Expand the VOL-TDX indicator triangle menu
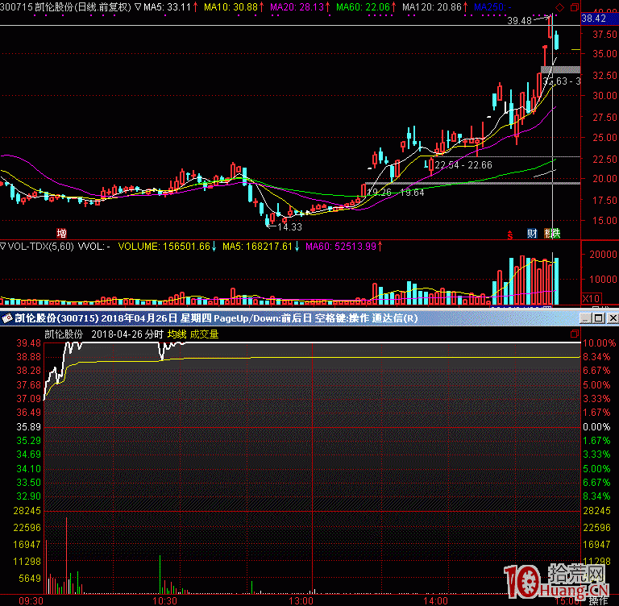619x606 pixels. coord(3,247)
